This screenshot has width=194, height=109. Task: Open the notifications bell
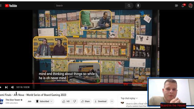click(x=183, y=5)
